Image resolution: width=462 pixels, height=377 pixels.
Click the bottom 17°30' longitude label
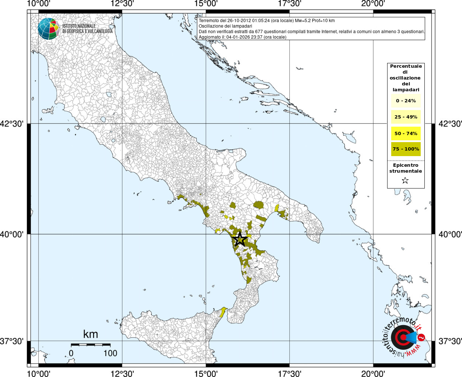coord(289,374)
